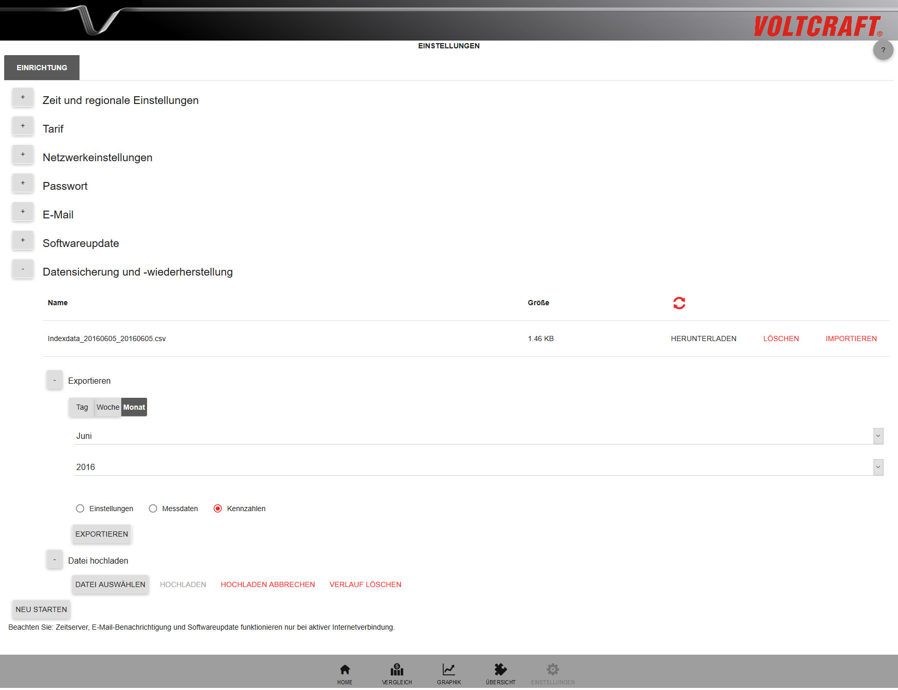Click Hochladen abbrechen

(x=268, y=584)
